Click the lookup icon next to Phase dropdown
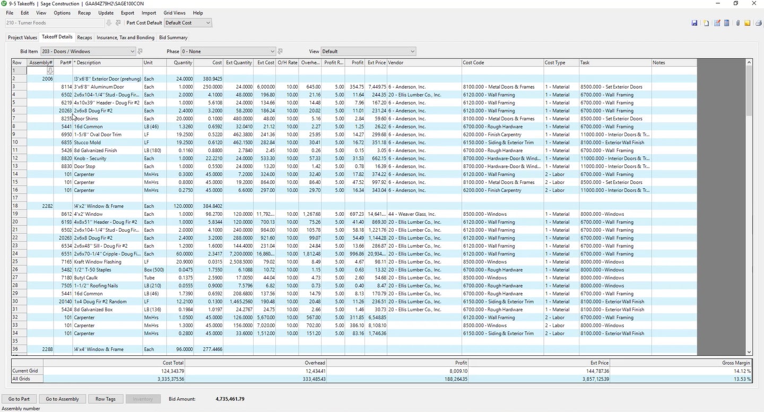Viewport: 764px width, 412px height. [x=280, y=51]
